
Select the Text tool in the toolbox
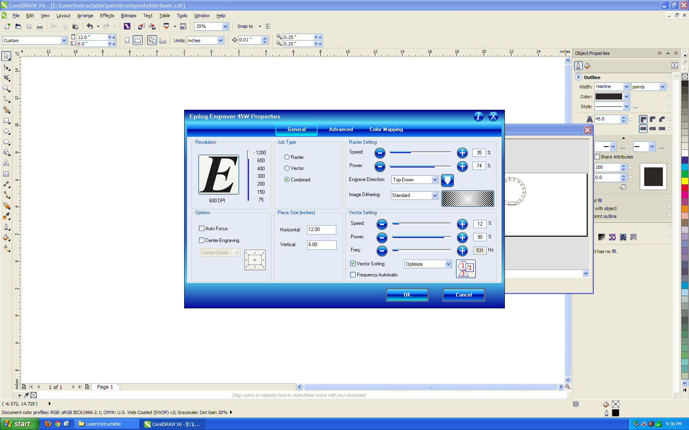click(7, 163)
